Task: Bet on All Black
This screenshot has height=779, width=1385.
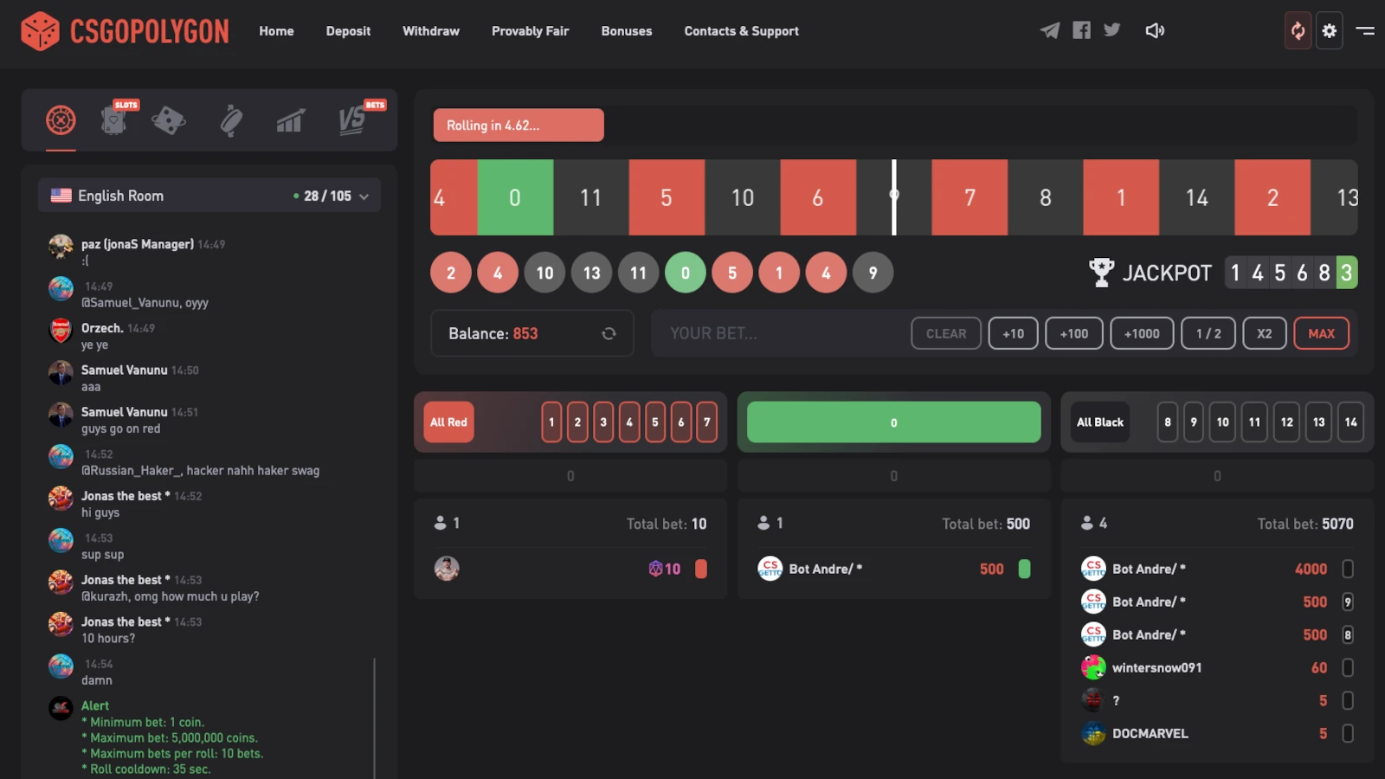Action: tap(1100, 422)
